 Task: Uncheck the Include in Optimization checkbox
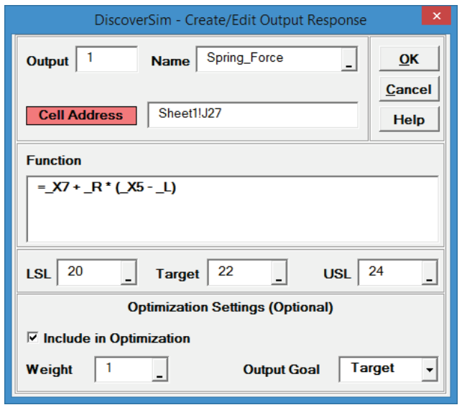click(x=33, y=338)
